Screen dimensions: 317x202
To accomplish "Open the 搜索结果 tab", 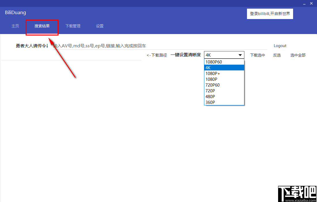I will (41, 26).
